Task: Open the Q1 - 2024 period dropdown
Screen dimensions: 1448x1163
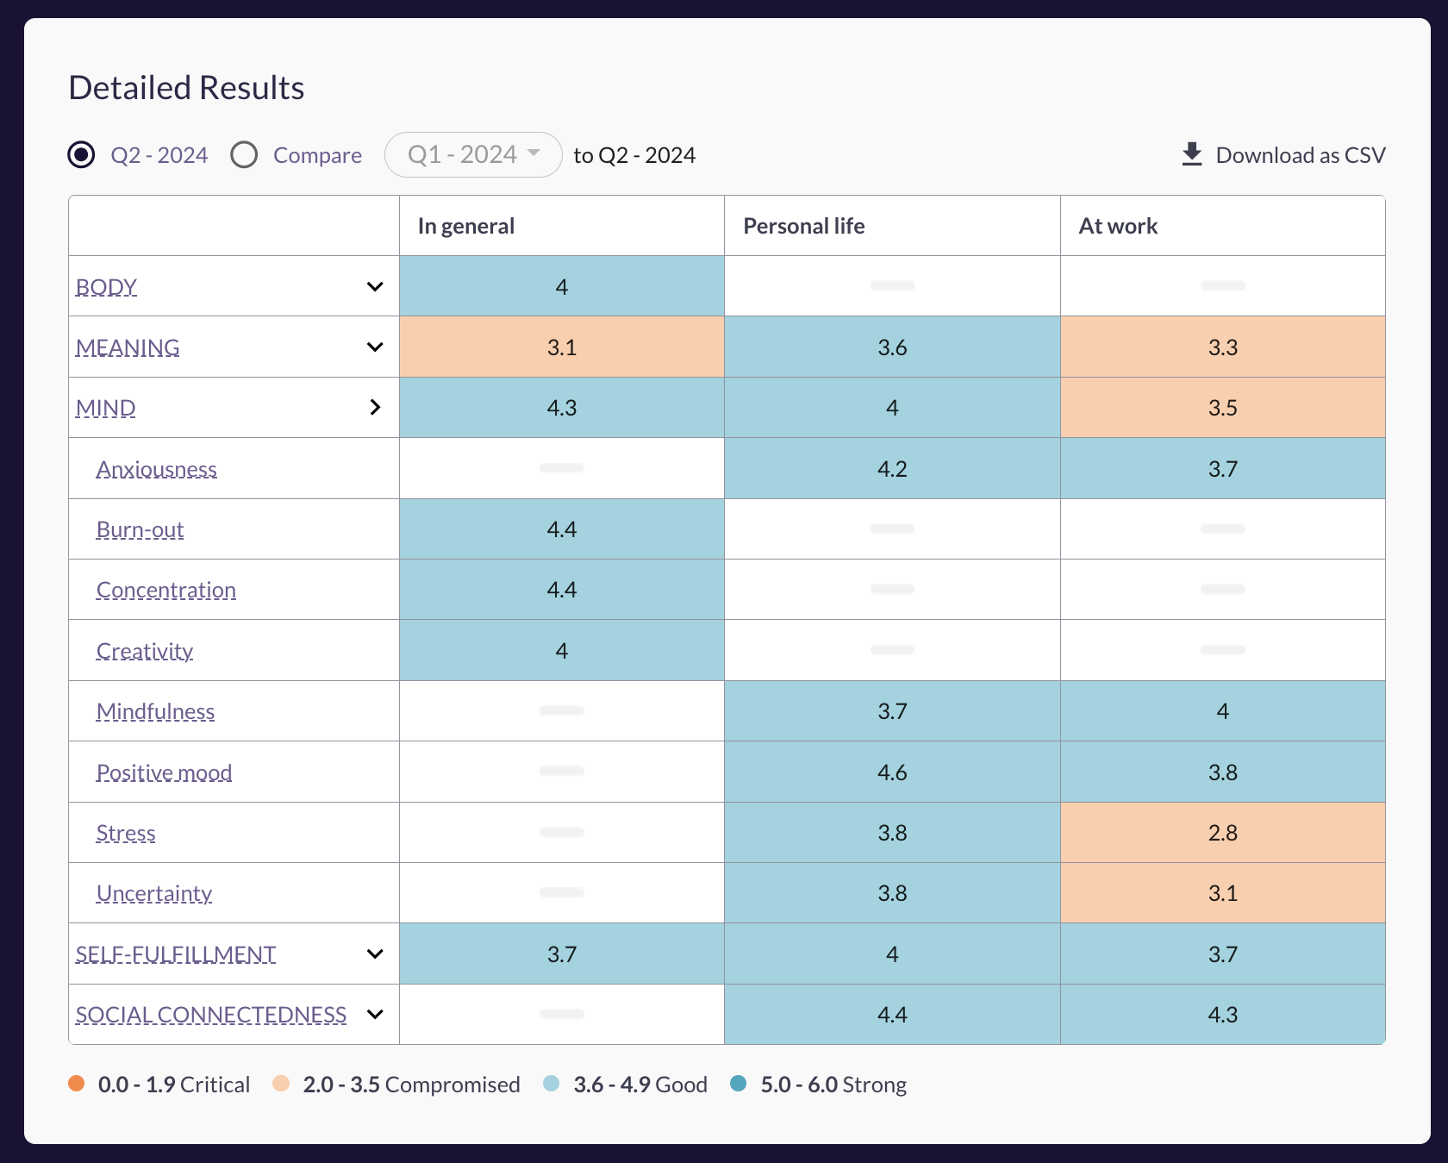Action: tap(473, 155)
